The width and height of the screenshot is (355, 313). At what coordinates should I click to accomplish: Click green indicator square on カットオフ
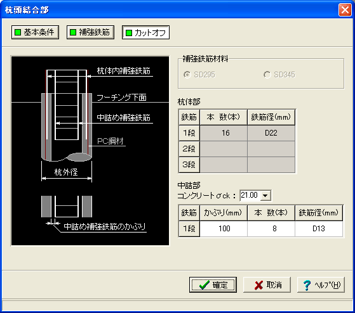click(129, 33)
